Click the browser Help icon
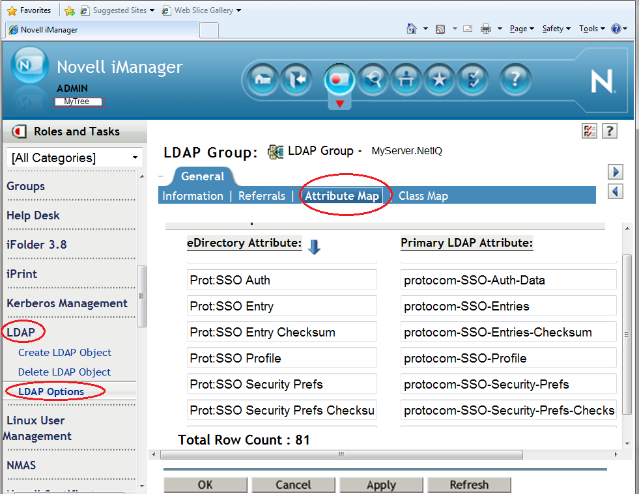639x494 pixels. pos(616,29)
